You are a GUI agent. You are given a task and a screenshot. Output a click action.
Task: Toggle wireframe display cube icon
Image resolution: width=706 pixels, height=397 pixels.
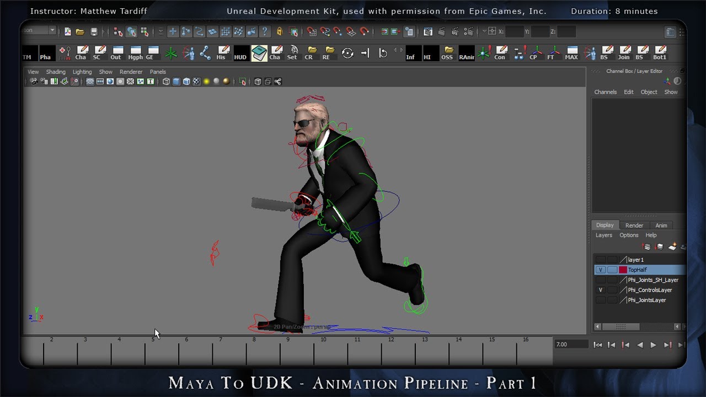(x=166, y=82)
